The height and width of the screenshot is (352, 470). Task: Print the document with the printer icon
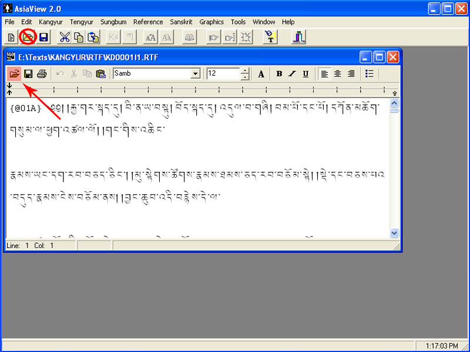(x=42, y=74)
